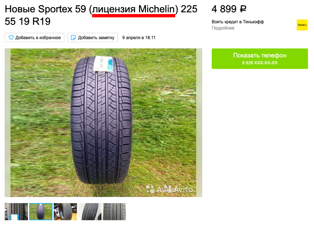Viewport: 314px width, 227px height.
Task: Select highlighted tire on grass thumbnail
Action: [41, 211]
